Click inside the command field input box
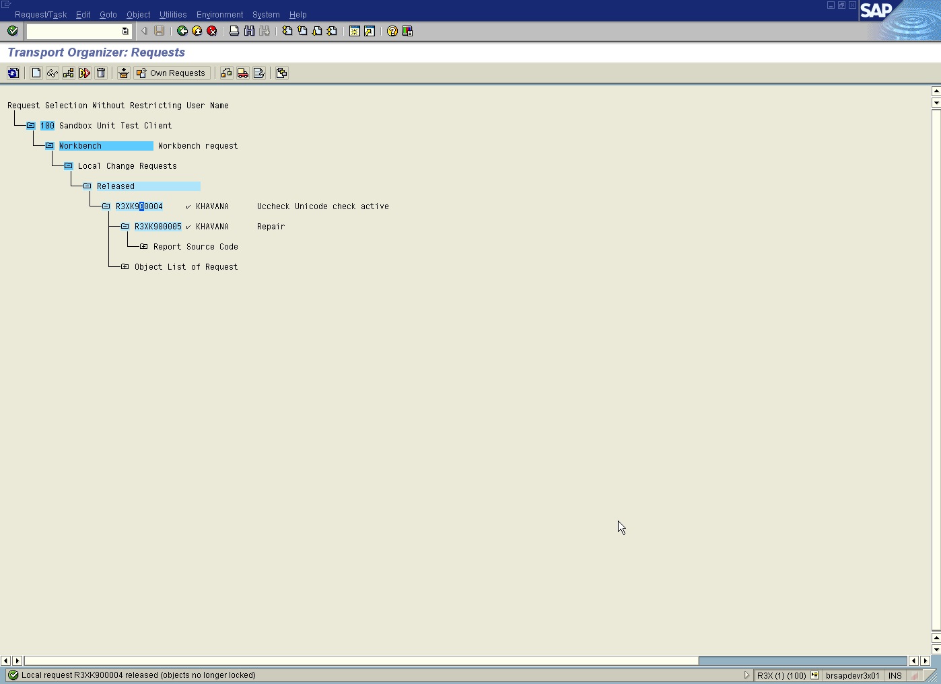This screenshot has height=684, width=941. [74, 31]
